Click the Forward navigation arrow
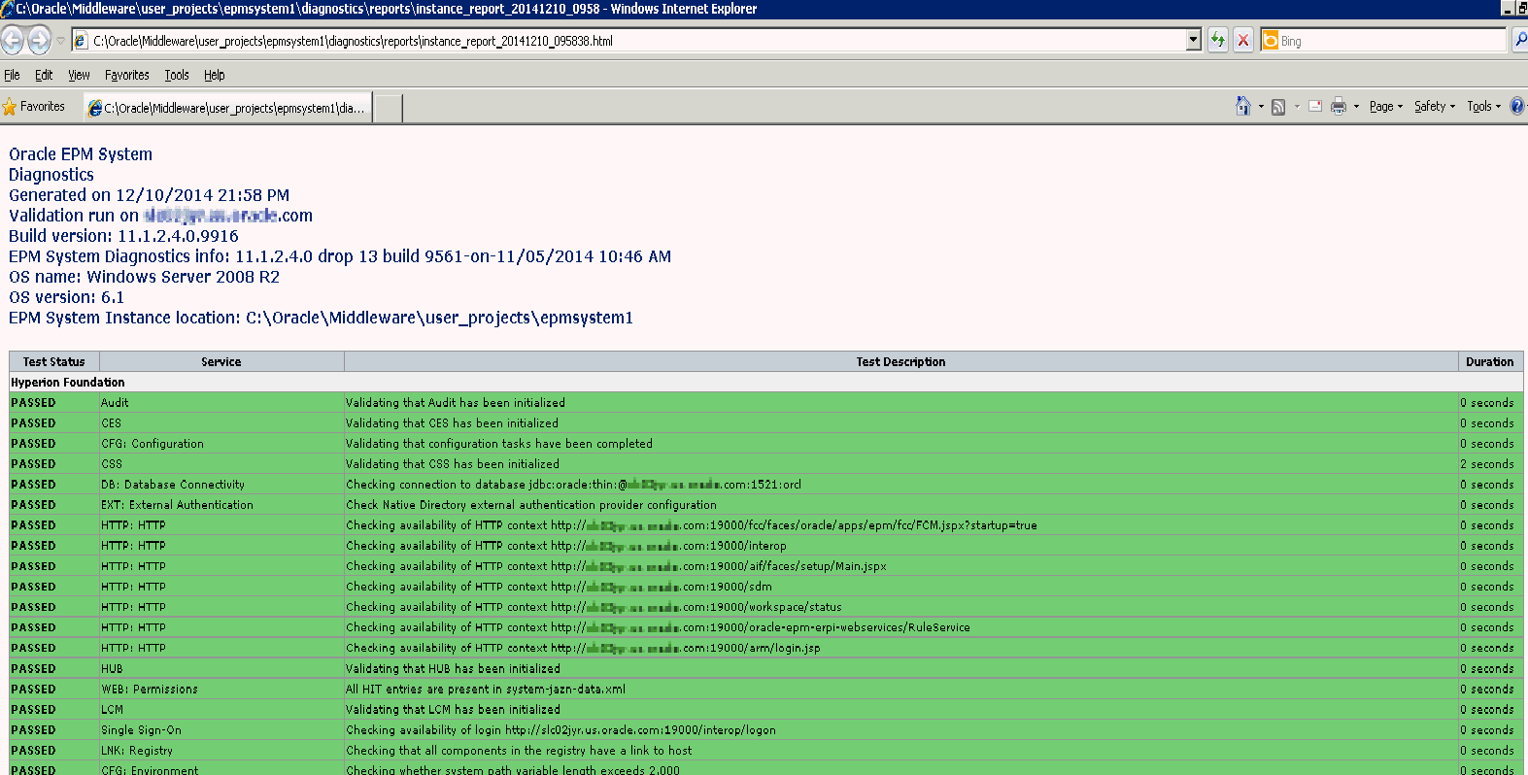The image size is (1528, 775). [39, 40]
